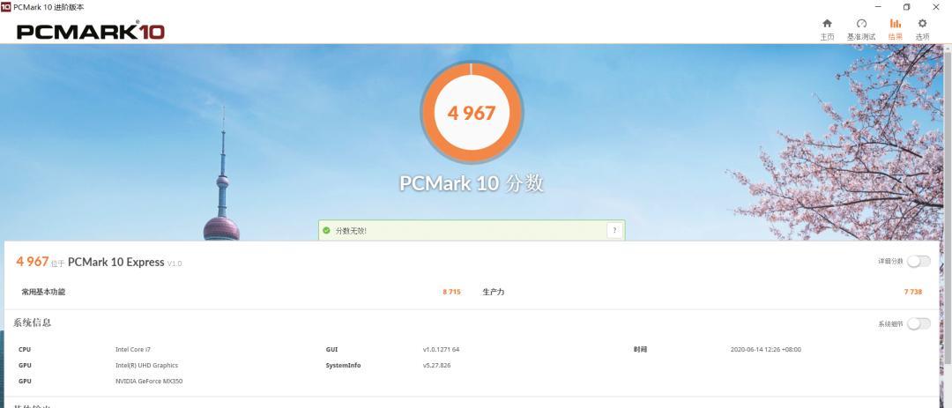This screenshot has height=408, width=952.
Task: Click the 7 738 productivity score value
Action: 912,292
